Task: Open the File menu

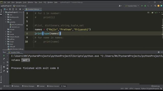Action: (x=5, y=2)
